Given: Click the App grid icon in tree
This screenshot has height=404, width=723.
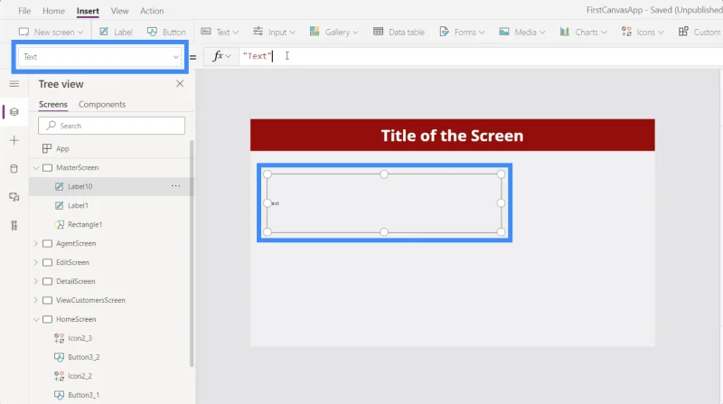Looking at the screenshot, I should click(47, 148).
